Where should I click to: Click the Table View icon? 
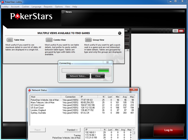pos(10,40)
